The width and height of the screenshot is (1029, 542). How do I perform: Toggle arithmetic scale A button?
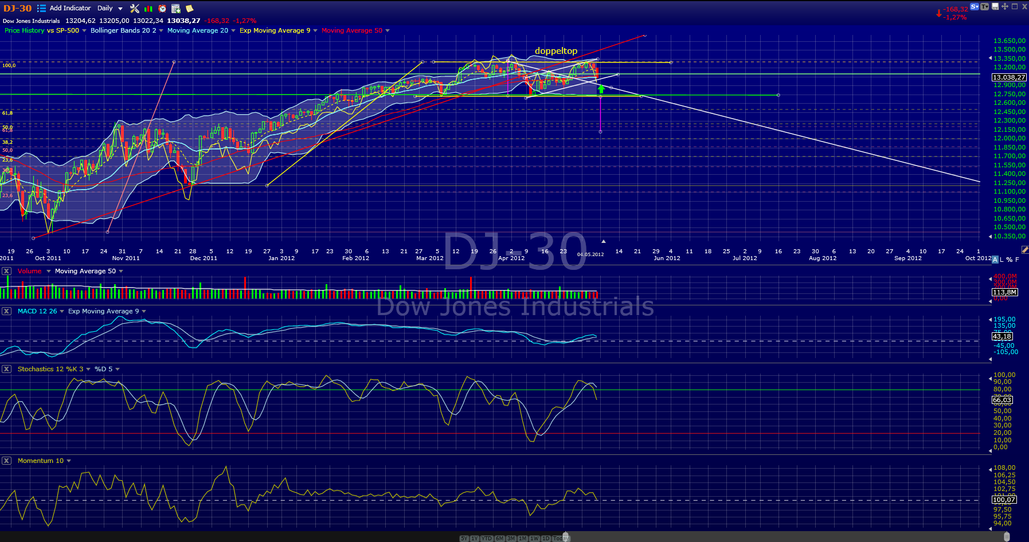point(995,260)
